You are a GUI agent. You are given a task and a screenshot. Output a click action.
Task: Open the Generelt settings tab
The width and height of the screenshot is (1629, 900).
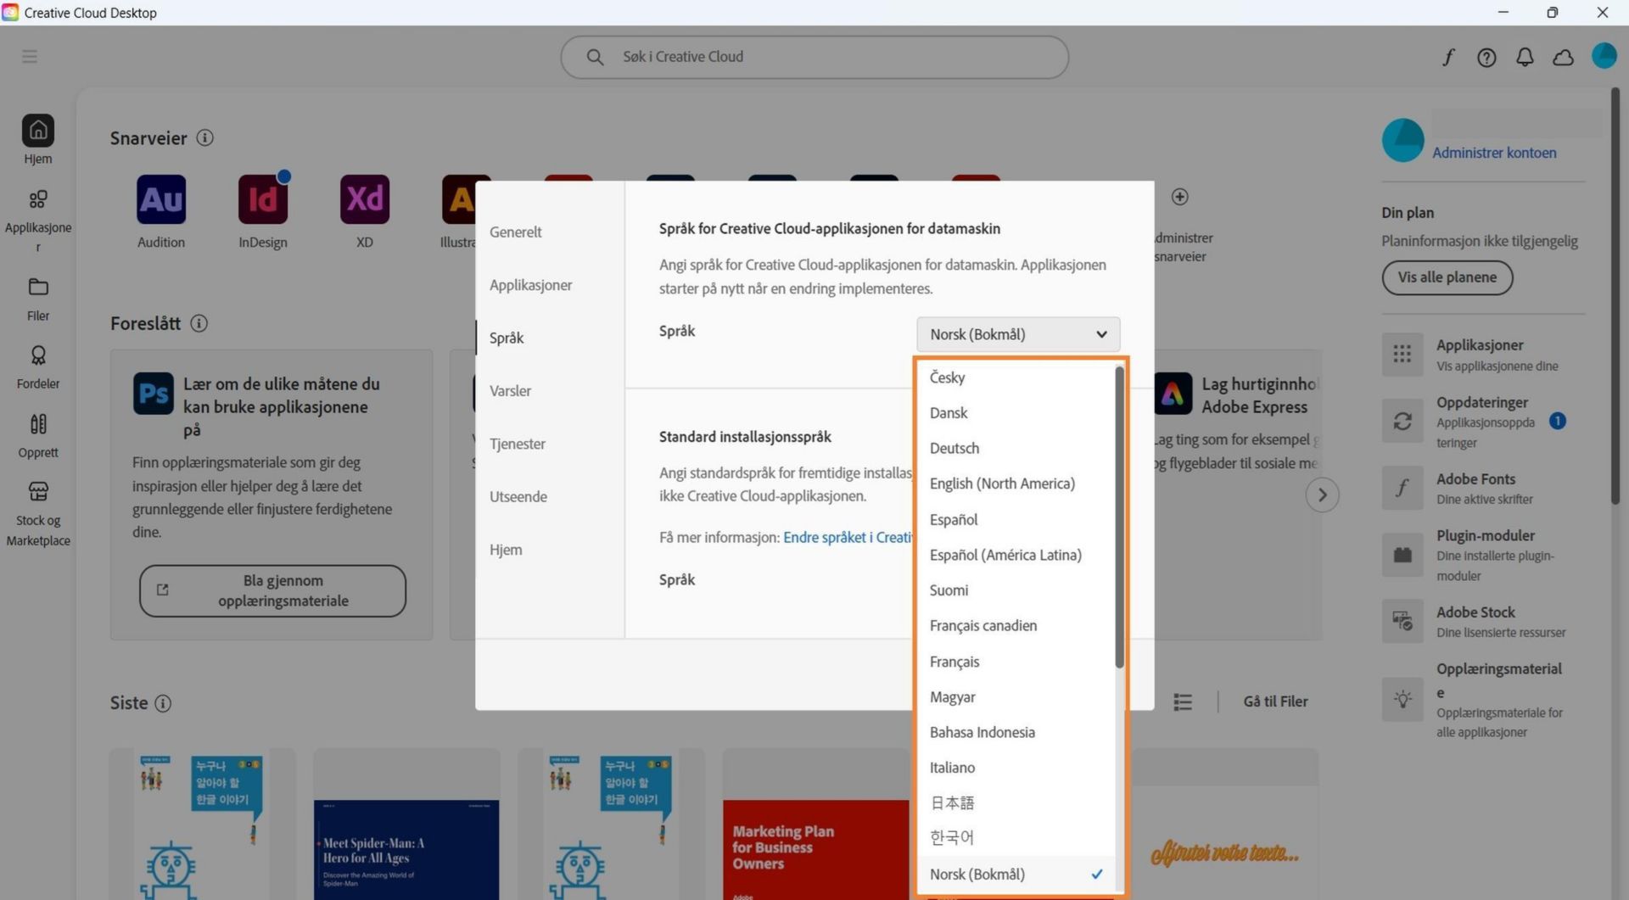tap(515, 232)
